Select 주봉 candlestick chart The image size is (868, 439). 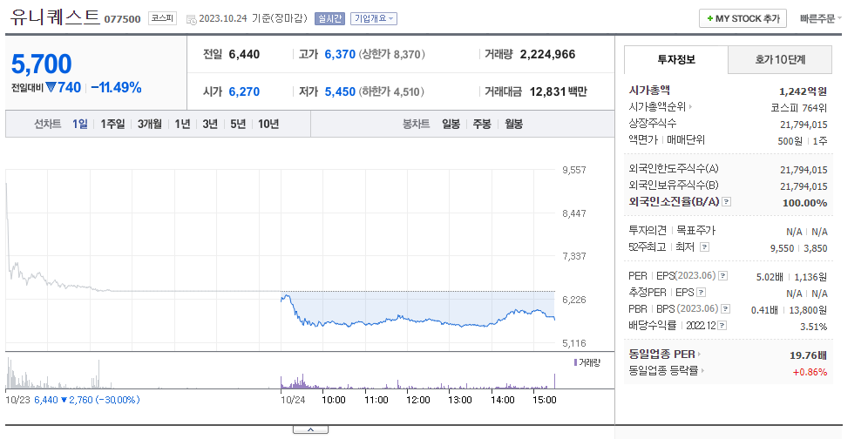click(x=482, y=124)
